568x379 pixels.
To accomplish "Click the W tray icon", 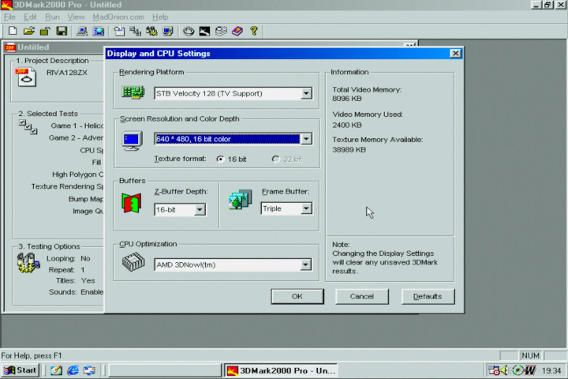I will coord(530,370).
